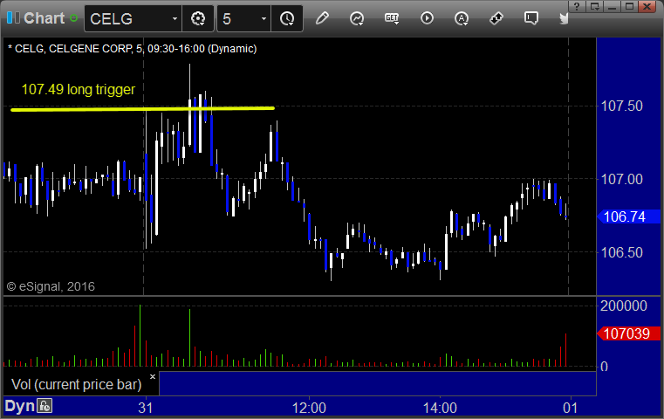Open the comment bubble icon
The width and height of the screenshot is (664, 419).
[x=531, y=18]
